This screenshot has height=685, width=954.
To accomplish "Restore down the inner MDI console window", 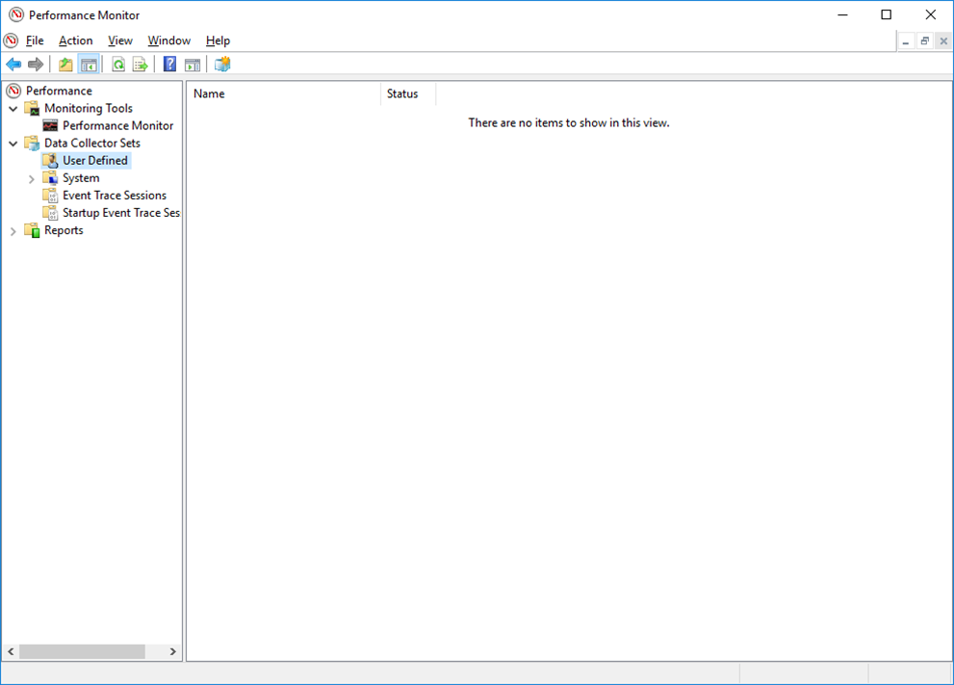I will (925, 41).
